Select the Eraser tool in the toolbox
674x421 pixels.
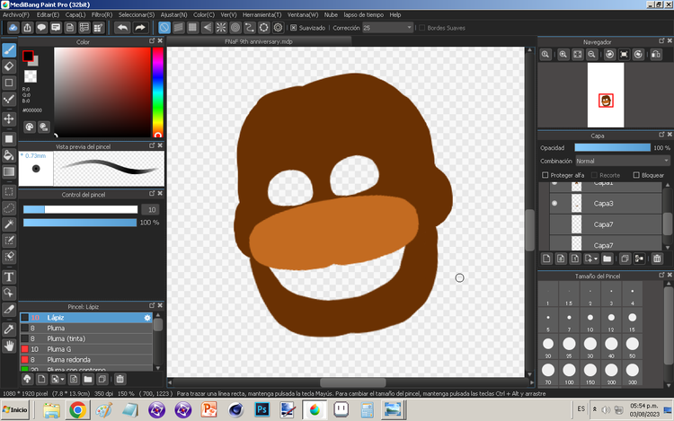[9, 66]
